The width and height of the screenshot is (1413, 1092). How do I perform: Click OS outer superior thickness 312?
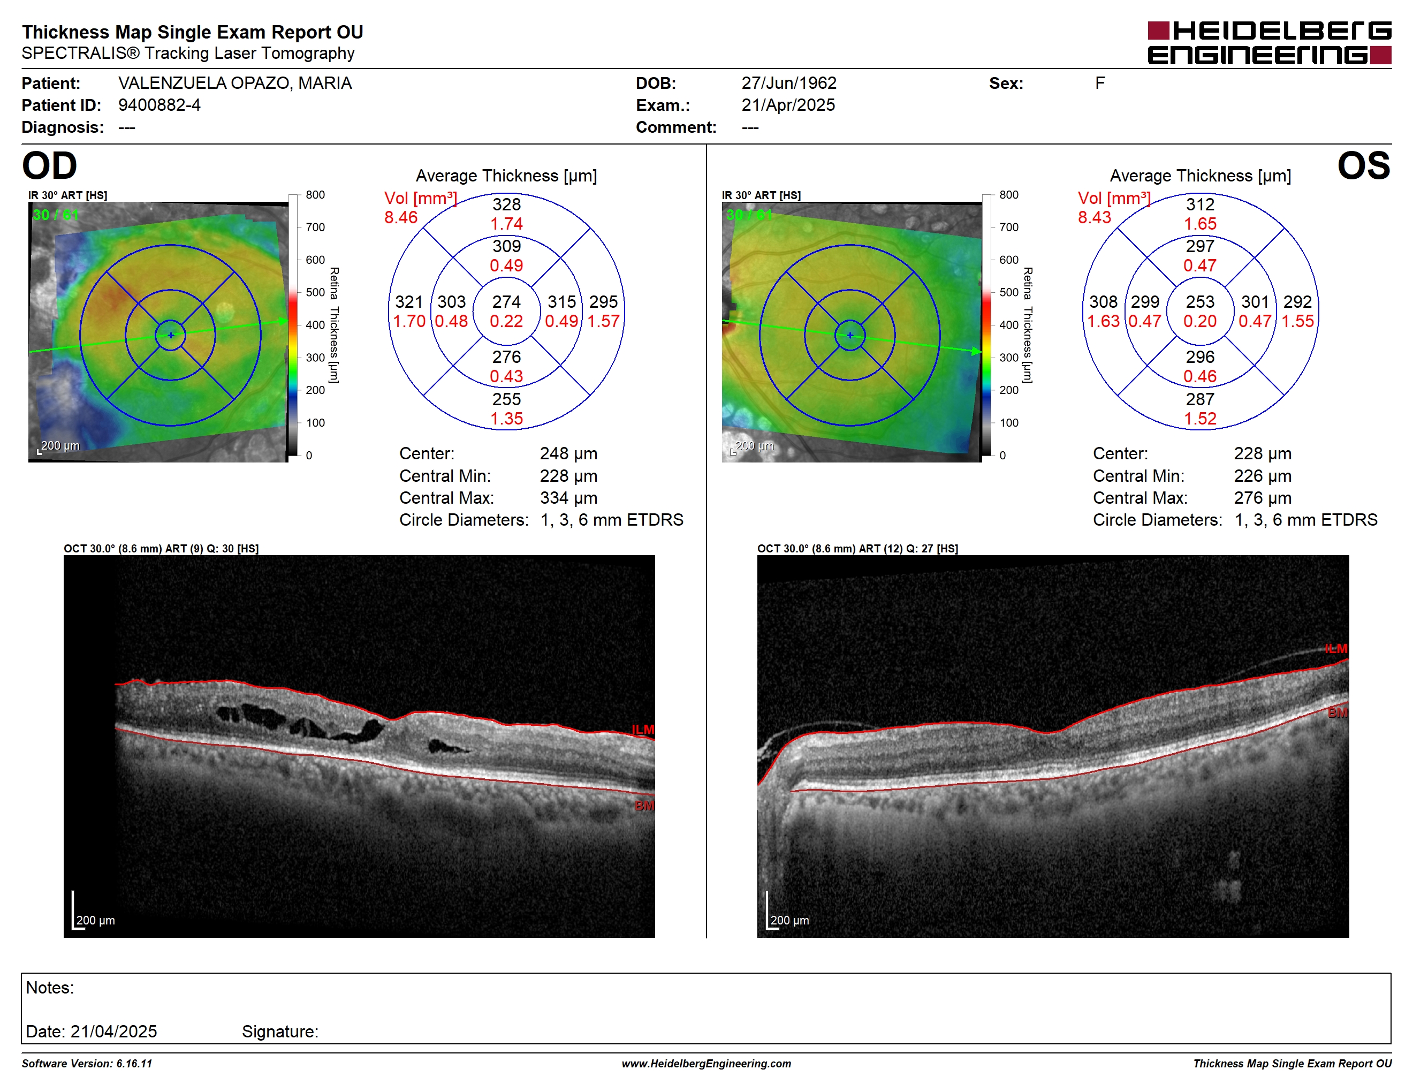[x=1200, y=204]
